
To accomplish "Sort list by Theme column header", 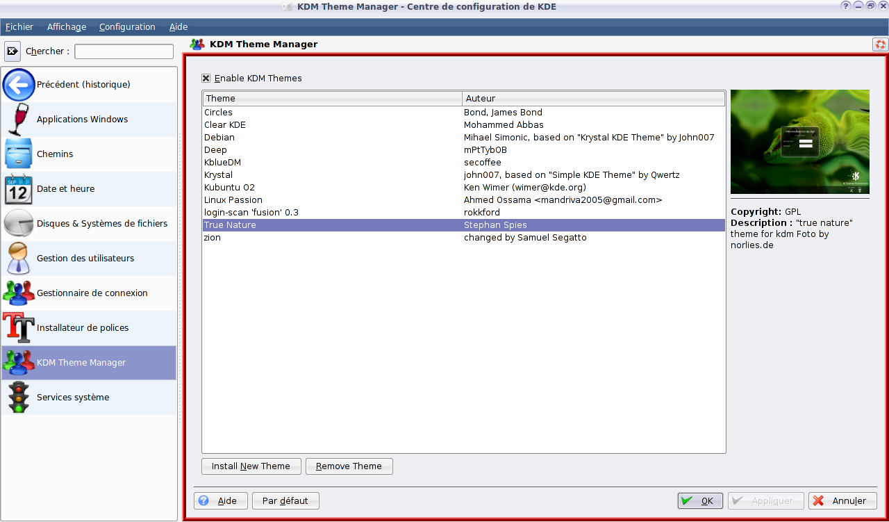I will (x=332, y=99).
